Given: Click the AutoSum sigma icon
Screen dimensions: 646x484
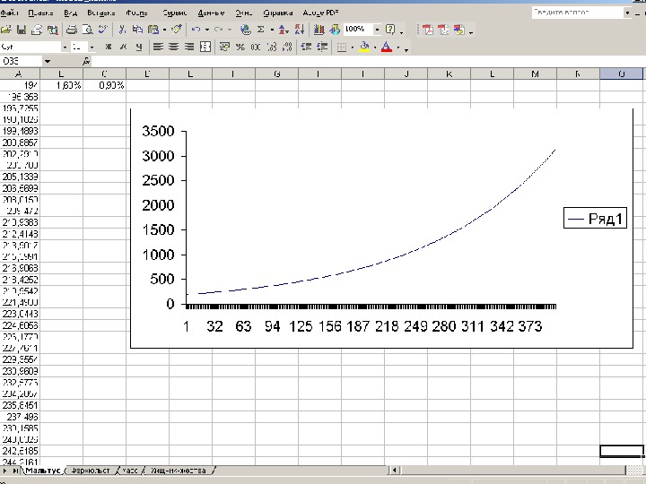Looking at the screenshot, I should pyautogui.click(x=260, y=30).
